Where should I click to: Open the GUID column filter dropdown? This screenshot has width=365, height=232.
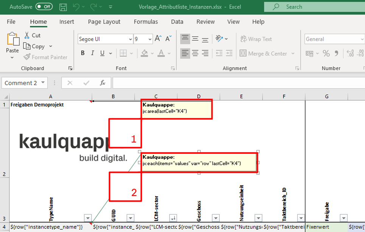pyautogui.click(x=130, y=218)
